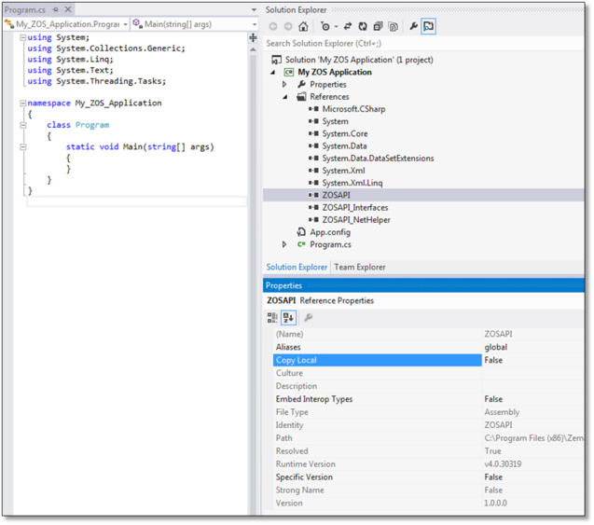The width and height of the screenshot is (594, 525).
Task: Switch to the Solution Explorer tab
Action: click(297, 267)
